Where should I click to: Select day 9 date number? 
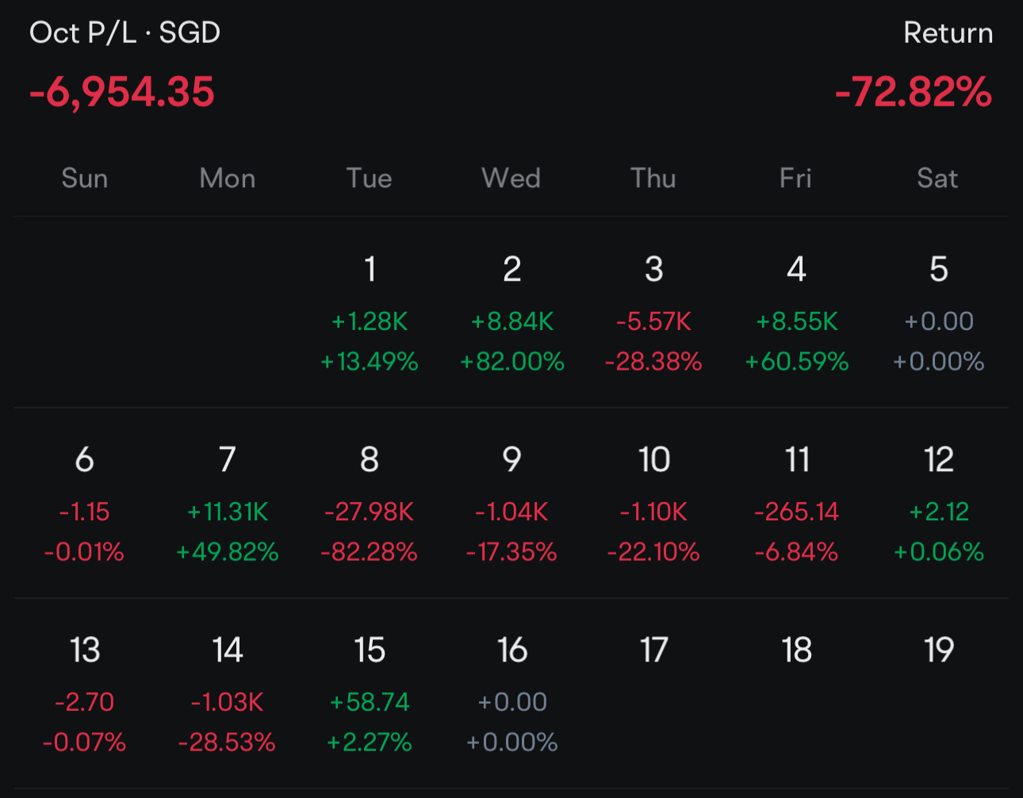512,460
